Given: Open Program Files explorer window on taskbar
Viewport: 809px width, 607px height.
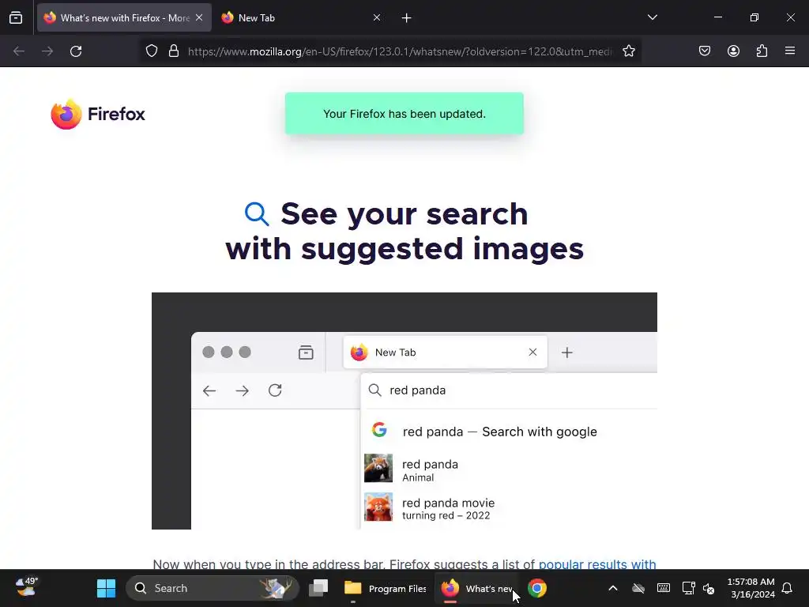Looking at the screenshot, I should point(386,588).
